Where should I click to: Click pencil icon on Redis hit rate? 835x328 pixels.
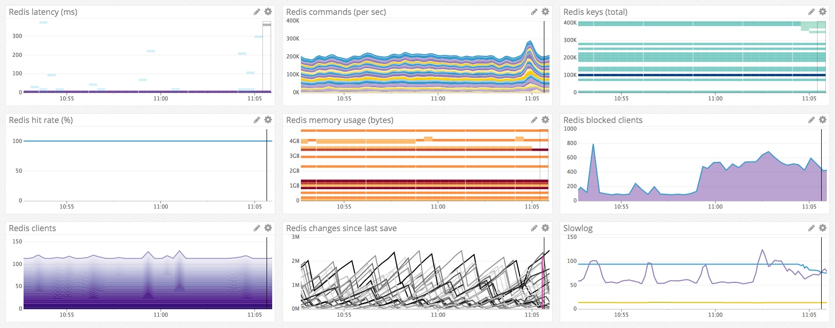[x=257, y=120]
